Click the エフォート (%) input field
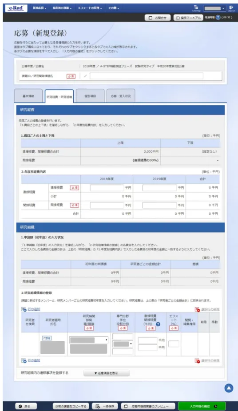 click(x=174, y=344)
